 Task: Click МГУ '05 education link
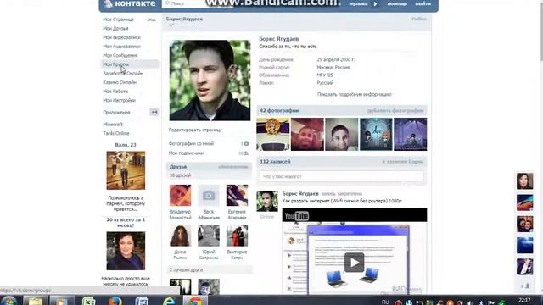pyautogui.click(x=325, y=75)
